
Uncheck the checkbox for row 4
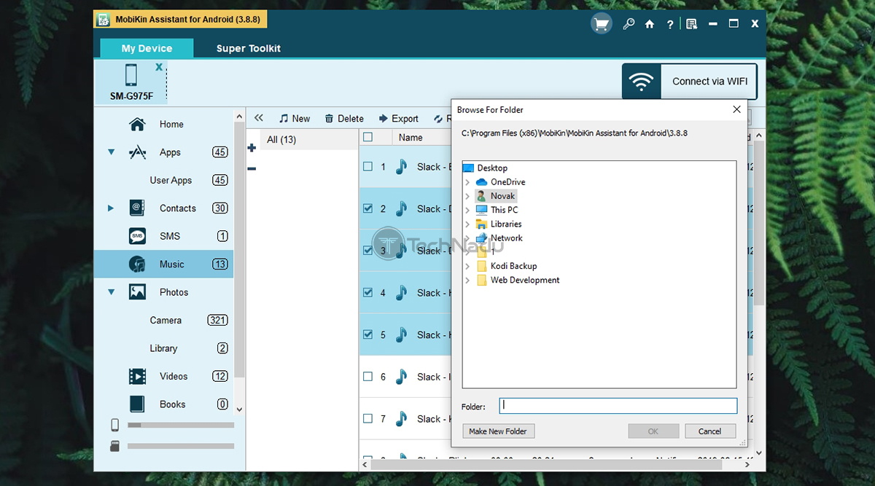pos(368,293)
